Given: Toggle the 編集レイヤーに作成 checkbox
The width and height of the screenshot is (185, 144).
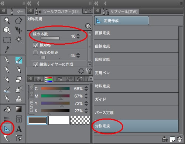Looking at the screenshot, I should pyautogui.click(x=35, y=64).
